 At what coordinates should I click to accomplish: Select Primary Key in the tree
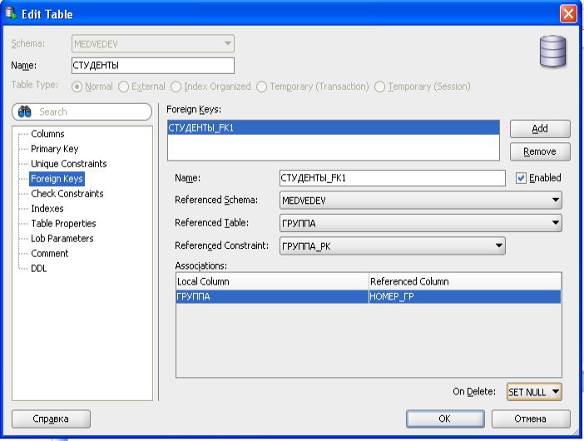coord(55,149)
